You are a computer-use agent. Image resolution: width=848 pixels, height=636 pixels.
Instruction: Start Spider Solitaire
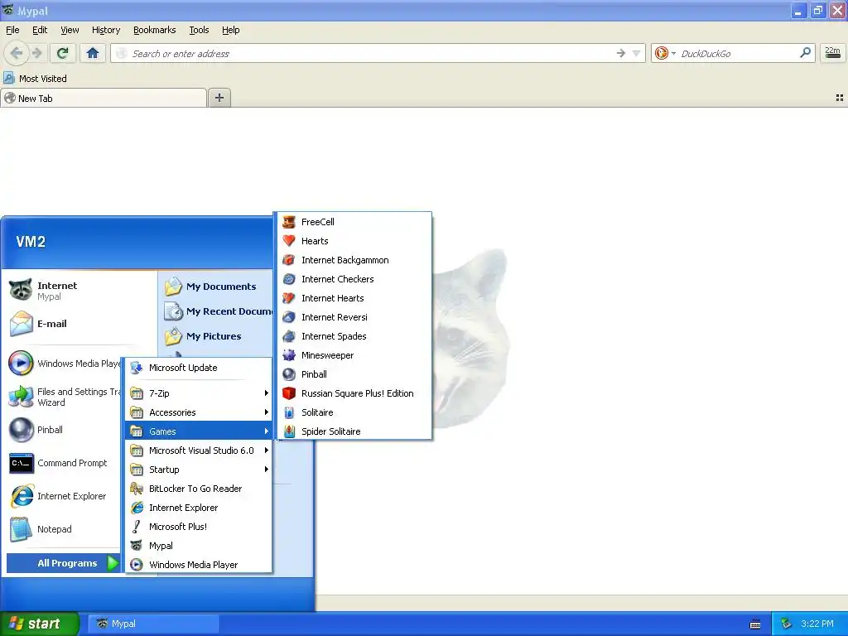tap(354, 431)
